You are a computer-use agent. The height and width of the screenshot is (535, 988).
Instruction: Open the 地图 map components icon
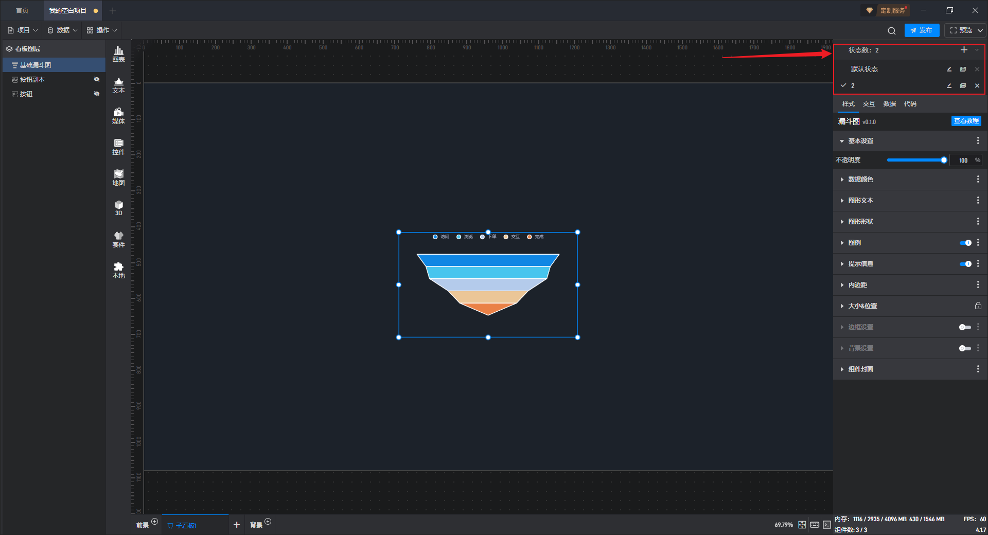118,177
